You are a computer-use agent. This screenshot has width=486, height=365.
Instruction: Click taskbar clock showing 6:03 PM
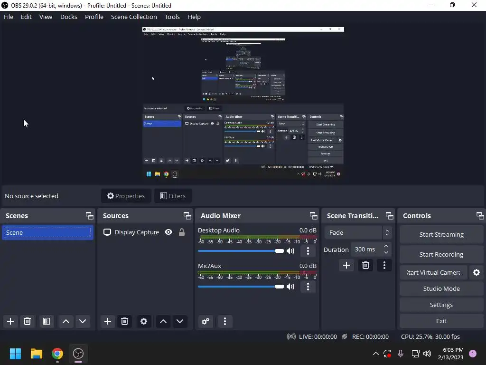[451, 354]
